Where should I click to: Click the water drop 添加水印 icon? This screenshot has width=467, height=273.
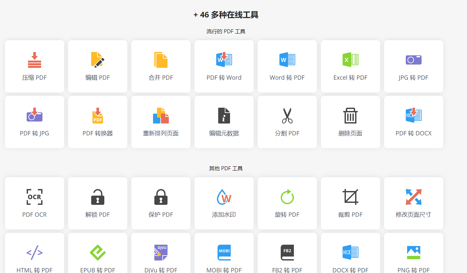click(224, 197)
